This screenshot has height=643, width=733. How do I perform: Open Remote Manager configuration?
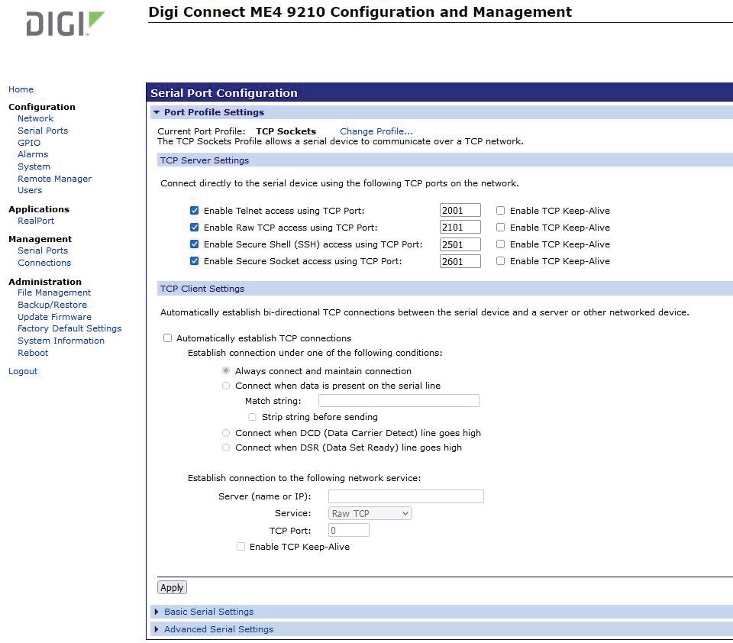55,179
